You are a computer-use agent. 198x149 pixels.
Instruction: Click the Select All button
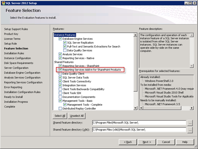60,116
